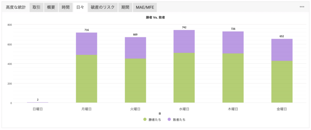Click the purple 敗者たち legend dot
This screenshot has width=311, height=130.
[x=169, y=119]
